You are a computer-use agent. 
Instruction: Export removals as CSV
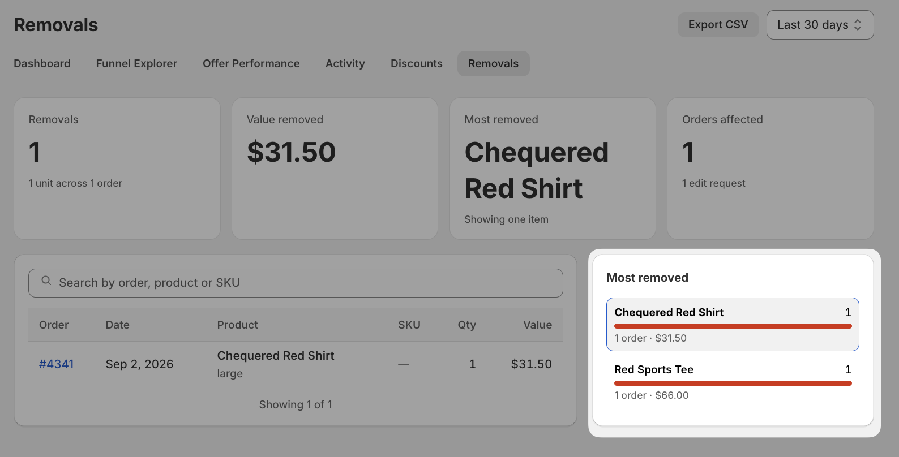(718, 25)
